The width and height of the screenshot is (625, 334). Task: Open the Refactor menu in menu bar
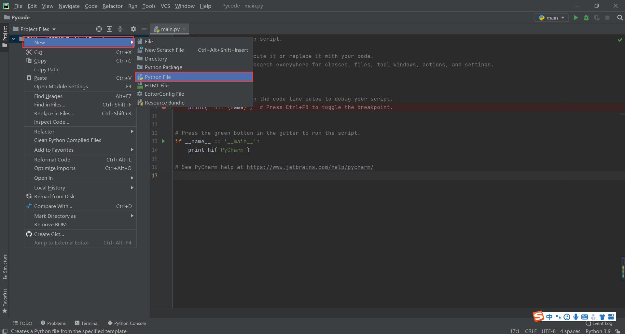(112, 6)
